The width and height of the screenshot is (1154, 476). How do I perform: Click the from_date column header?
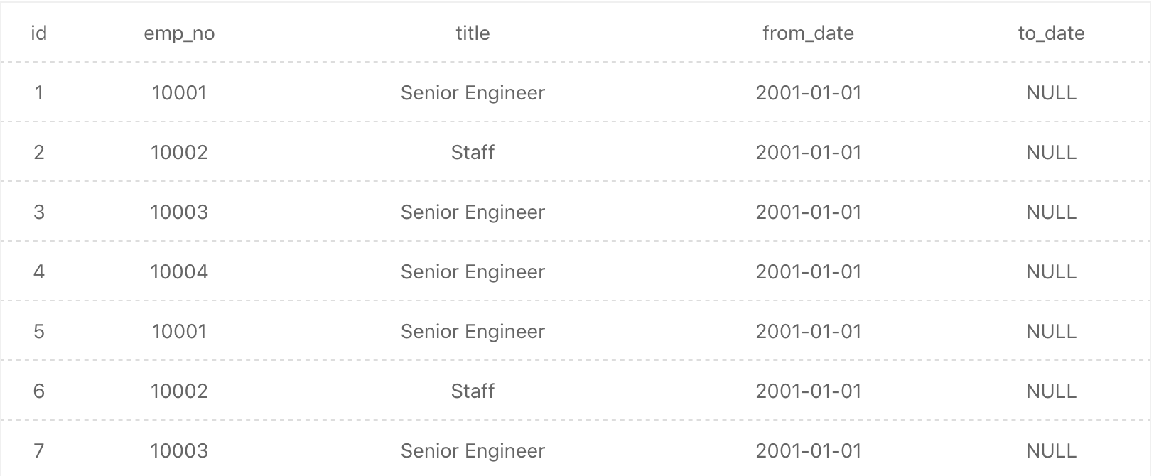coord(808,33)
